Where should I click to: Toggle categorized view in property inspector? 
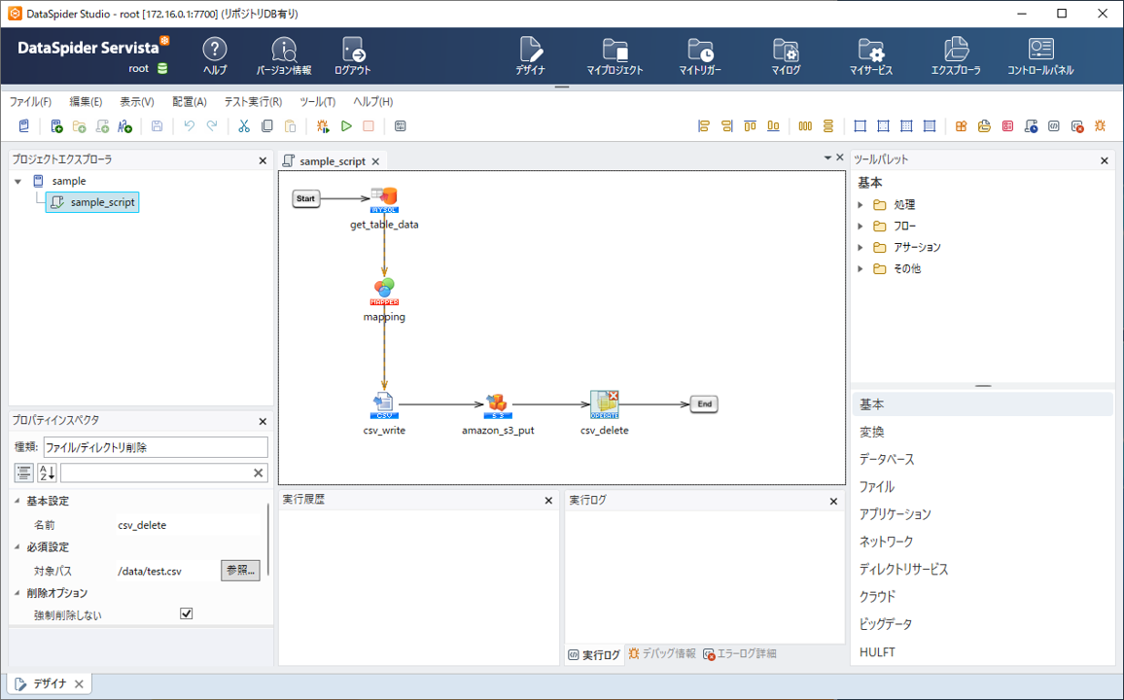click(x=23, y=472)
